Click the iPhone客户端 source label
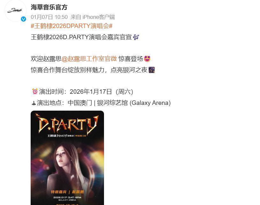This screenshot has height=205, width=260. 99,17
